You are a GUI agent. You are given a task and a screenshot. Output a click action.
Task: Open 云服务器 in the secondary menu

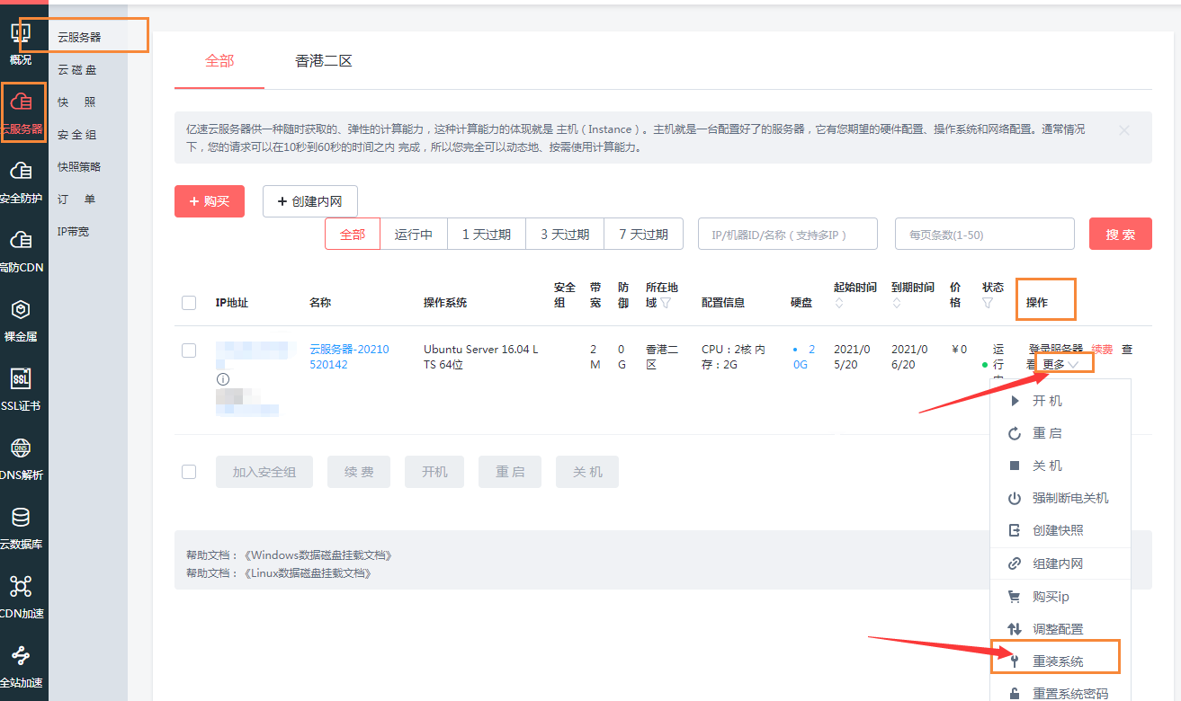[x=79, y=37]
